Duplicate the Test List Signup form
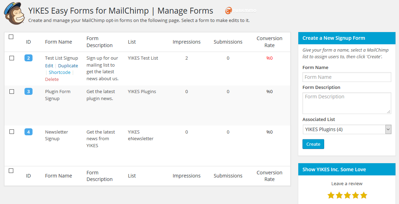Viewport: 399px width, 204px height. click(68, 66)
